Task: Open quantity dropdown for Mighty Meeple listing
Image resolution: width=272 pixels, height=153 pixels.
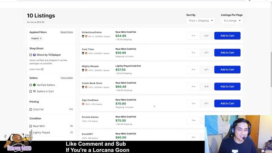Action: pos(193,70)
